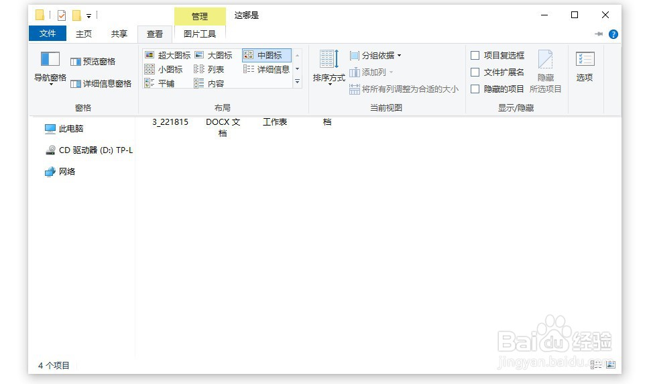Select 网络 in navigation tree
649x384 pixels.
(x=60, y=171)
